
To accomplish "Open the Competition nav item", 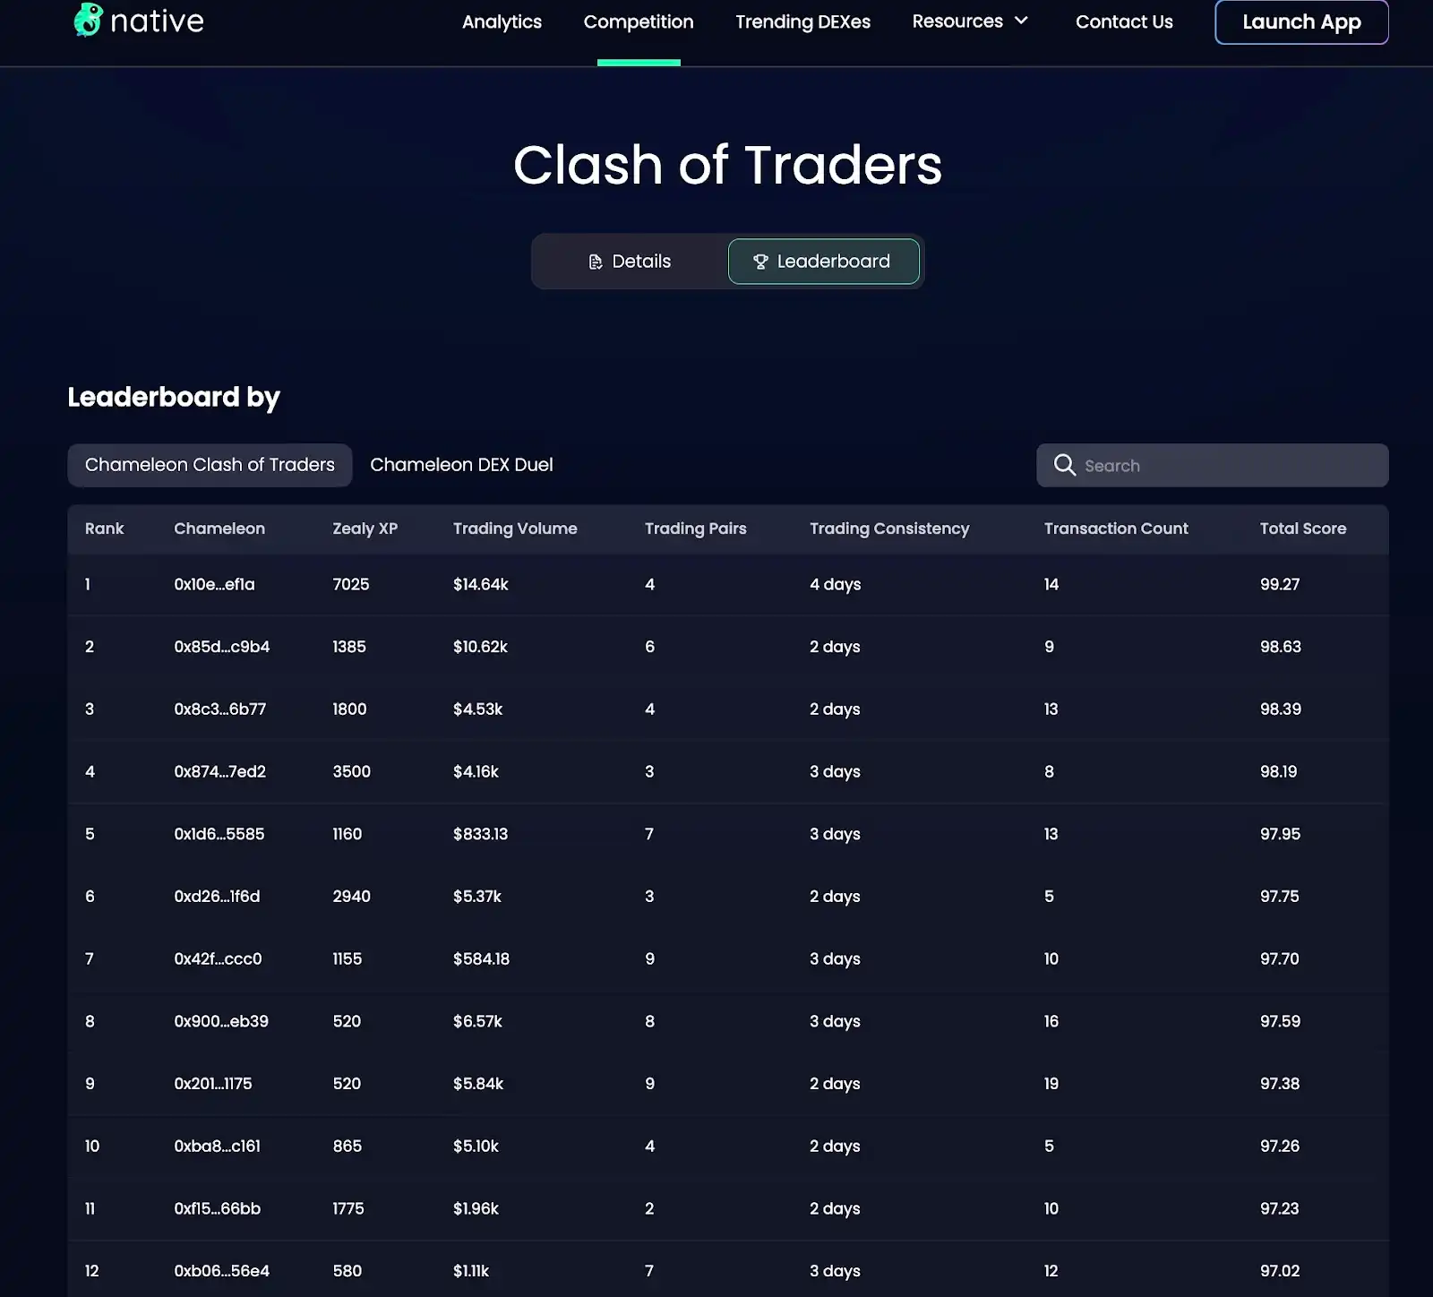I will 639,21.
